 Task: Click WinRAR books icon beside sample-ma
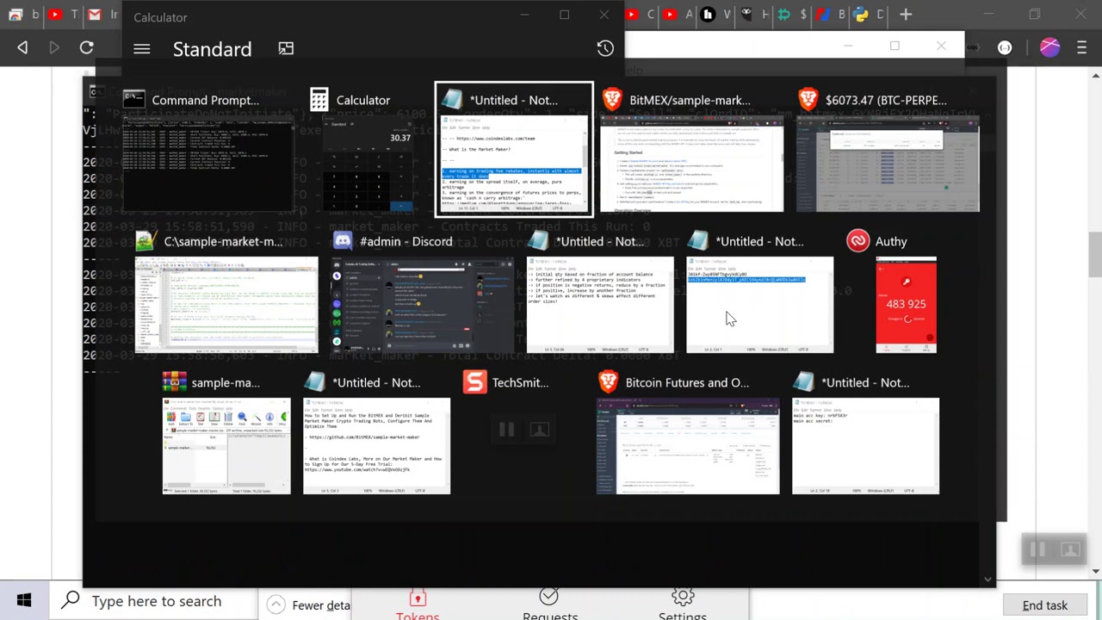(x=174, y=382)
